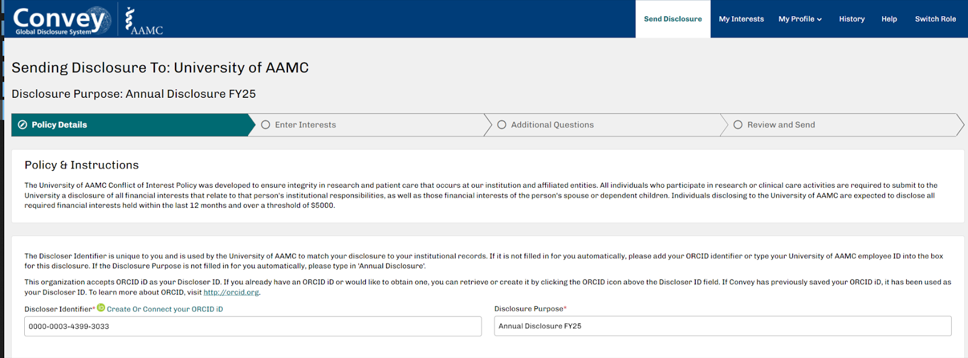The width and height of the screenshot is (968, 358).
Task: Open the My Profile dropdown menu
Action: pyautogui.click(x=800, y=19)
